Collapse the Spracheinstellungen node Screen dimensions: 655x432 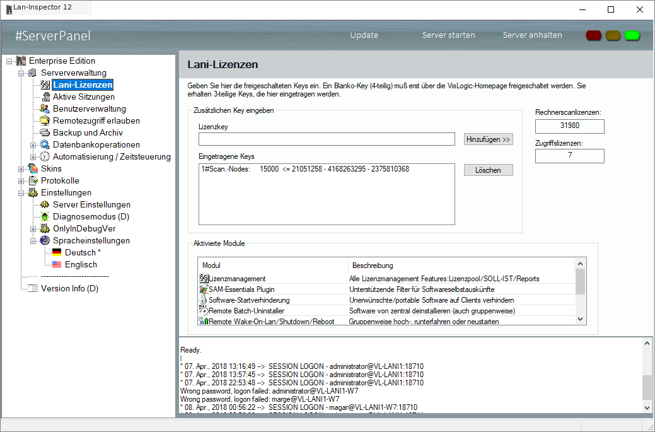[x=33, y=241]
